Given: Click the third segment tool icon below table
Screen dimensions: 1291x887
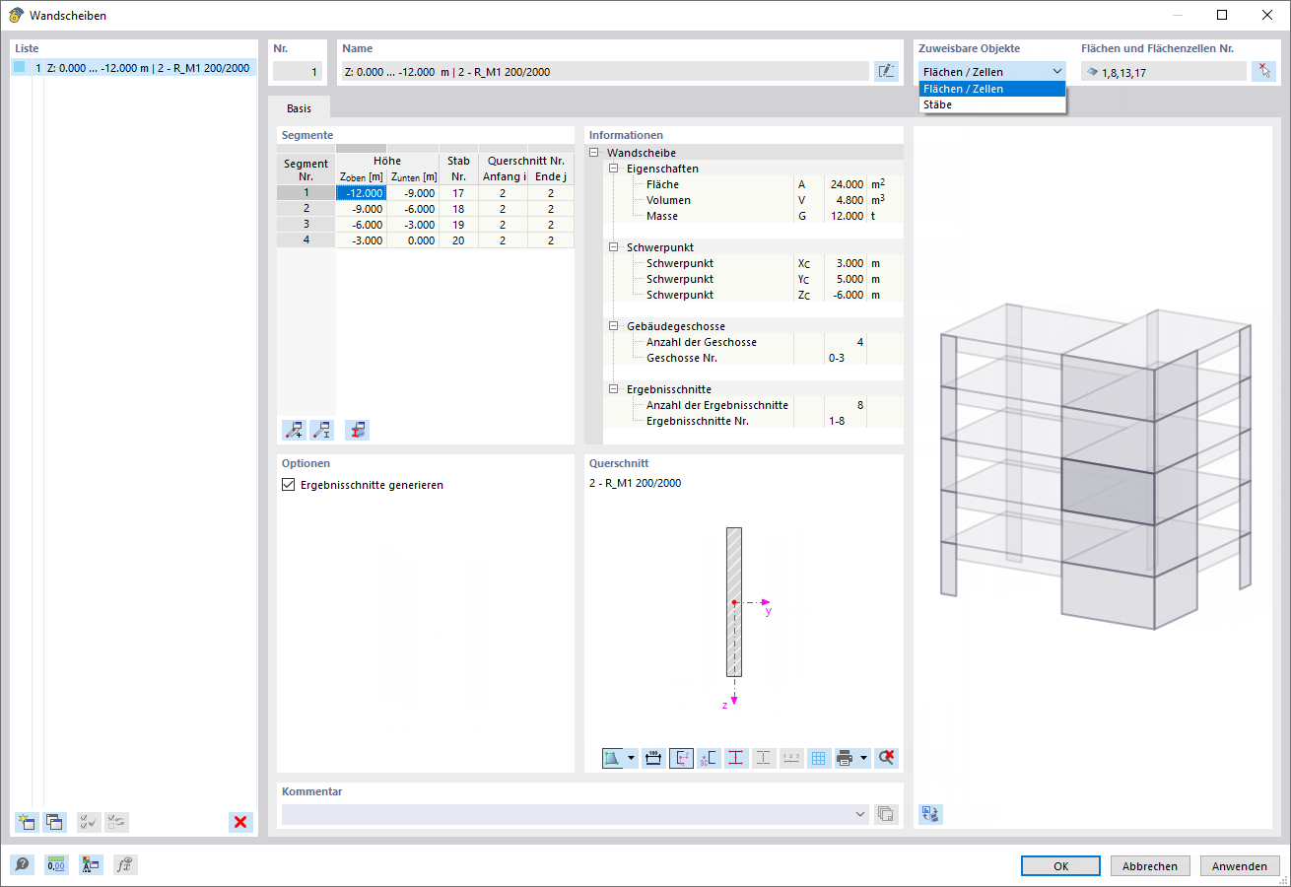Looking at the screenshot, I should tap(357, 430).
